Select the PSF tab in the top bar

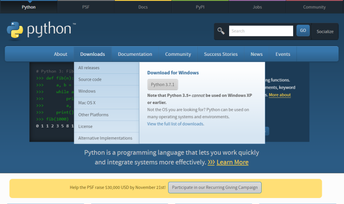pos(86,7)
